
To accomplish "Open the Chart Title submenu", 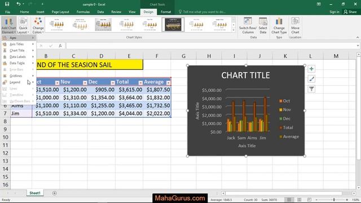I will click(19, 50).
